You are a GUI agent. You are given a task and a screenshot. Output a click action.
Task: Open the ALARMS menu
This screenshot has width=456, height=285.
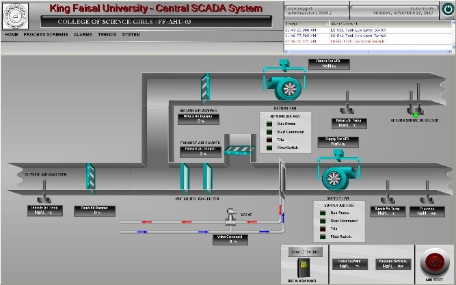(x=83, y=34)
